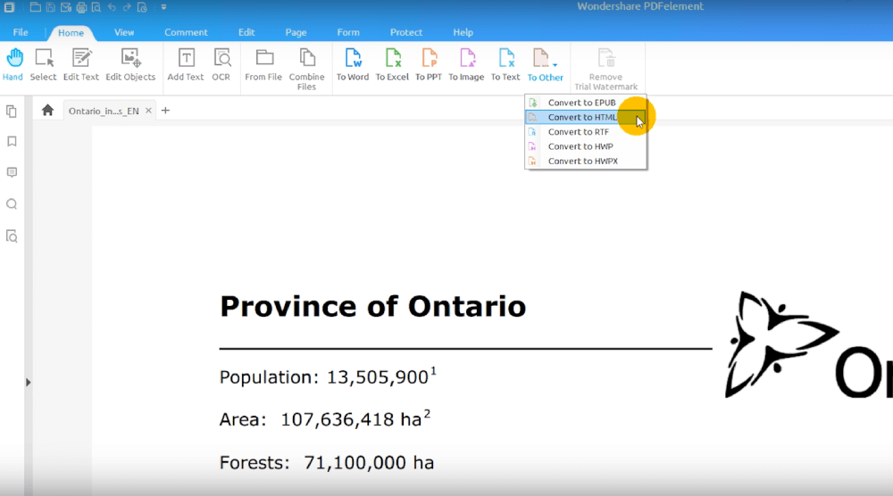Click the Edit Text tool

tap(81, 64)
